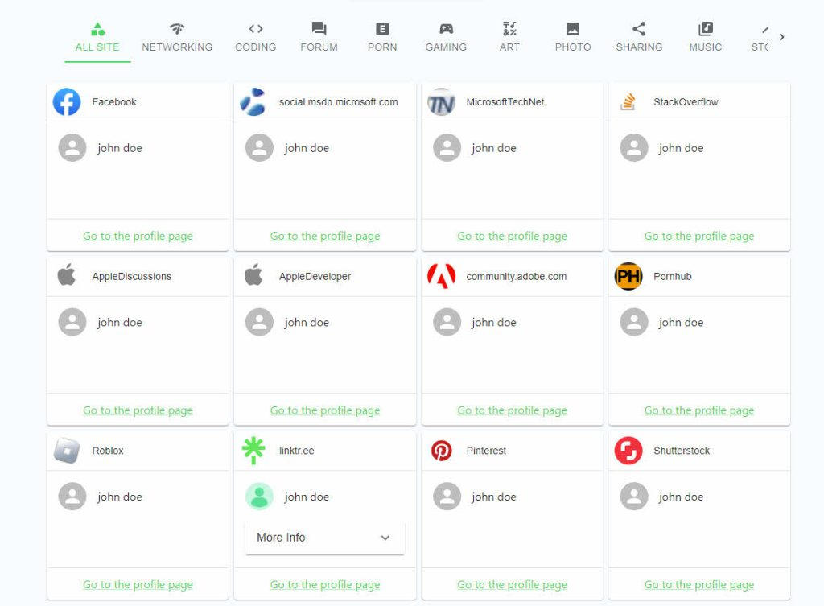Image resolution: width=824 pixels, height=606 pixels.
Task: Switch to the SHARING tab
Action: pos(639,38)
